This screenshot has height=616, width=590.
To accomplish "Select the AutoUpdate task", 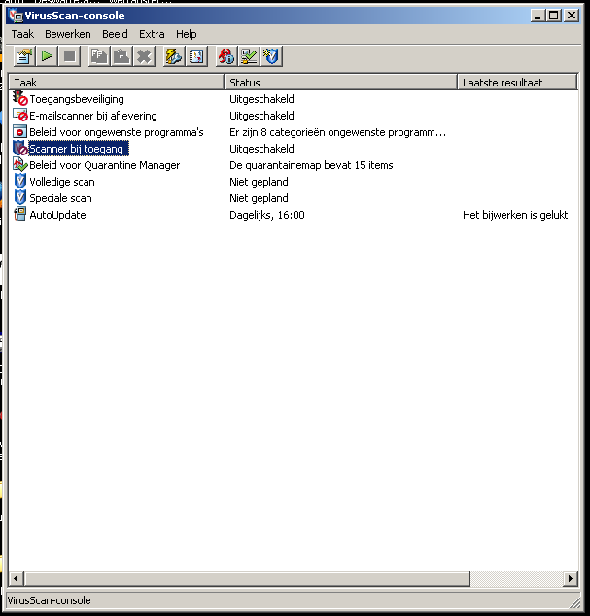I will point(57,215).
